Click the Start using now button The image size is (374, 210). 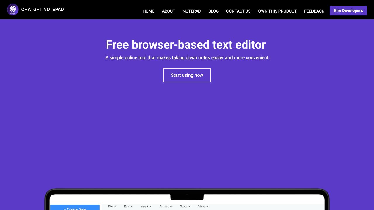pyautogui.click(x=187, y=75)
